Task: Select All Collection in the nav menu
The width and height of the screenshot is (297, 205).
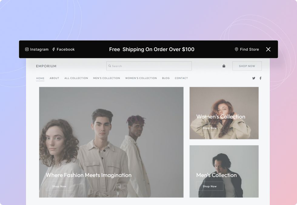Action: (76, 78)
